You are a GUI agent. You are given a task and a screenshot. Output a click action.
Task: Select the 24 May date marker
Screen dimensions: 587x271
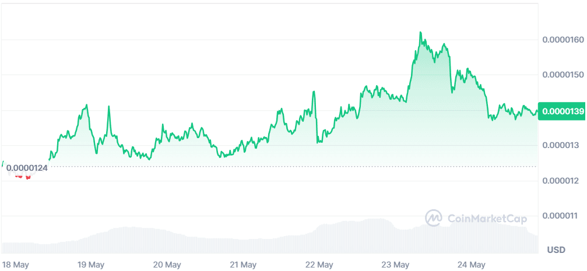pyautogui.click(x=472, y=265)
